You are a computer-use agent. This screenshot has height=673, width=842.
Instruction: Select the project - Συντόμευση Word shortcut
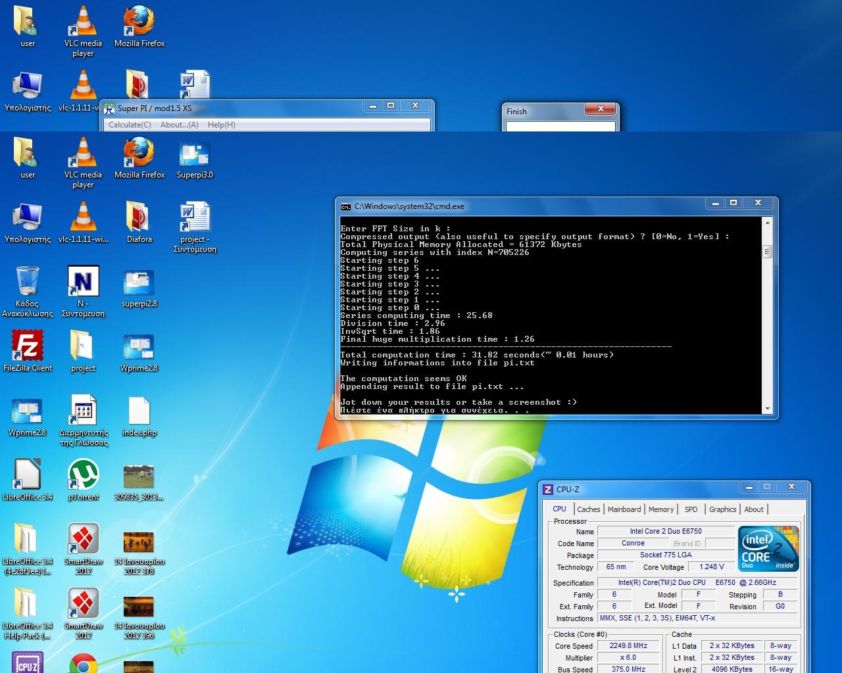[x=195, y=227]
